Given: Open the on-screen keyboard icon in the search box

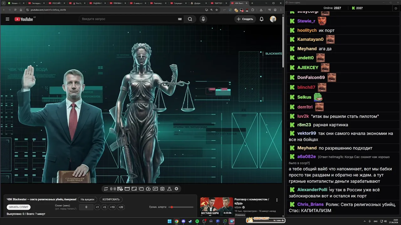Looking at the screenshot, I should point(180,19).
